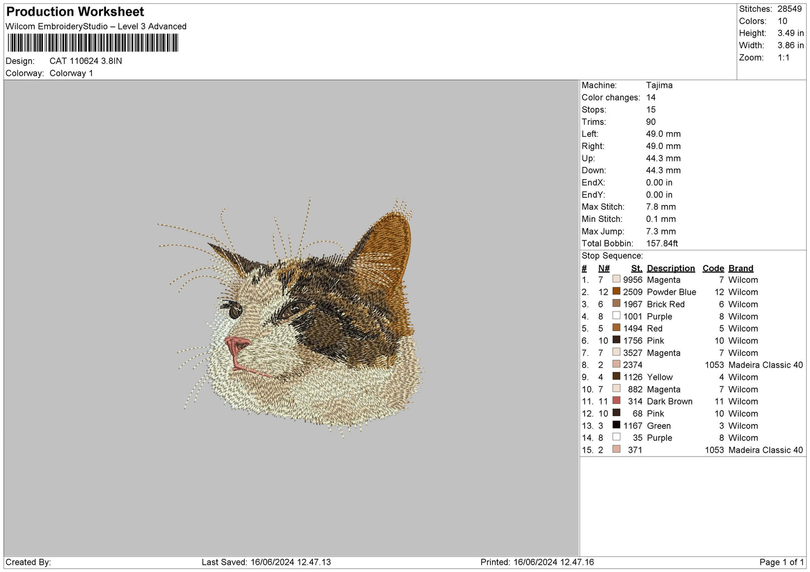The height and width of the screenshot is (572, 810).
Task: Click the Brick Red swatch in stop 3
Action: tap(616, 304)
